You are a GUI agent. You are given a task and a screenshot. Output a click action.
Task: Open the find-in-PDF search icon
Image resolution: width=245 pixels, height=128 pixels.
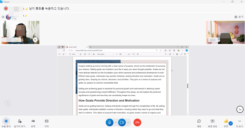166,54
